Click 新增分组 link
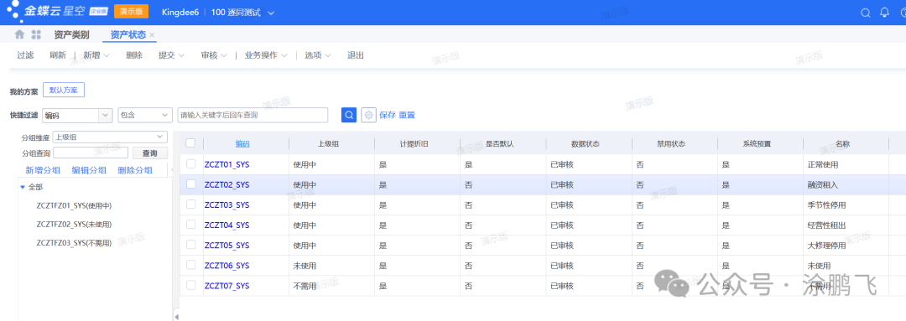Screen dimensions: 906x321 click(43, 170)
